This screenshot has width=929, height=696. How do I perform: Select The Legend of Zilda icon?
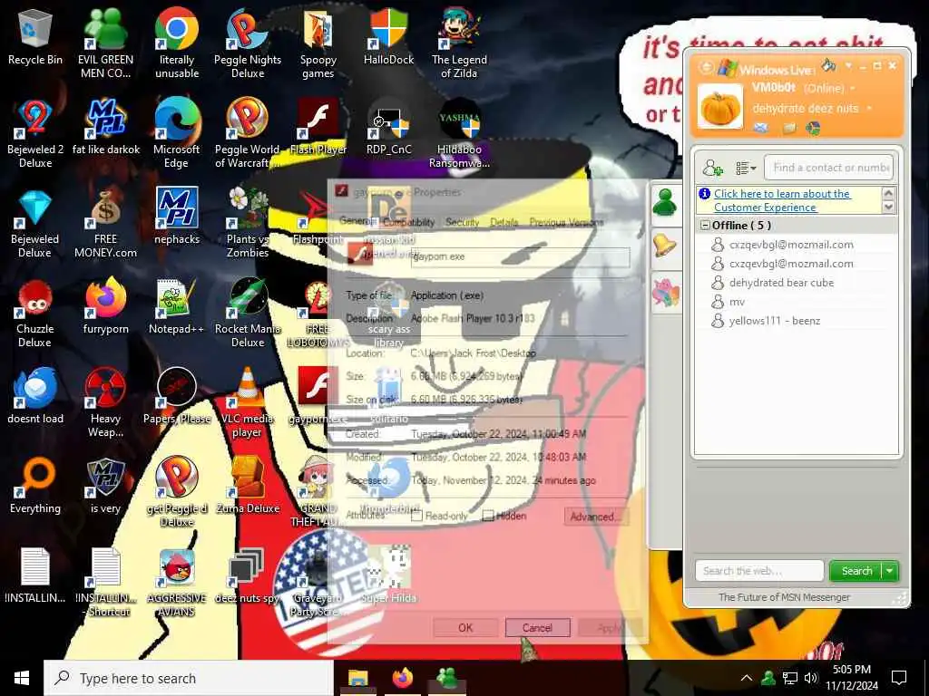459,43
